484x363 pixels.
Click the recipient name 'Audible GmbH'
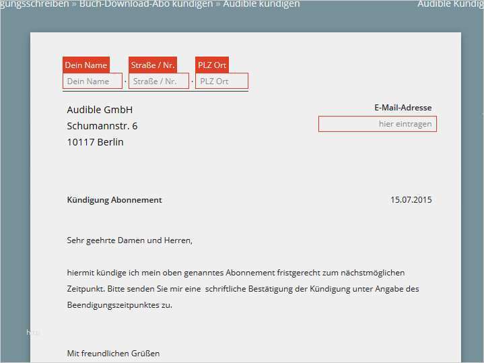100,110
